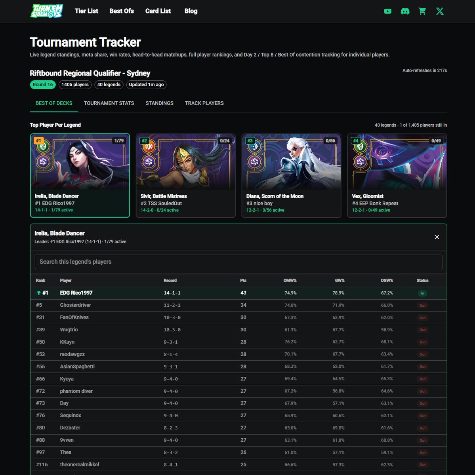Sort by the Player column header
Viewport: 475px width, 475px height.
point(66,280)
